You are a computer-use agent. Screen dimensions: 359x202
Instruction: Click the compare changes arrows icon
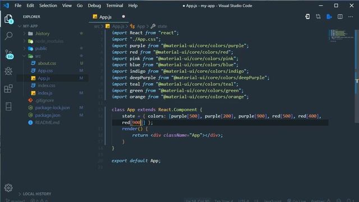coord(318,16)
